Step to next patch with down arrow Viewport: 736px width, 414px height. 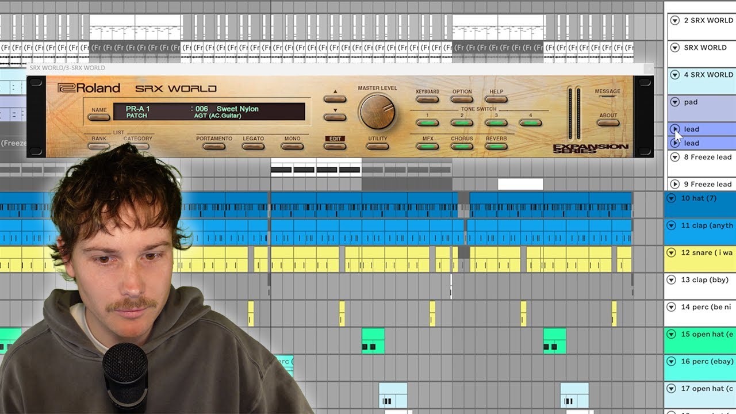(335, 117)
